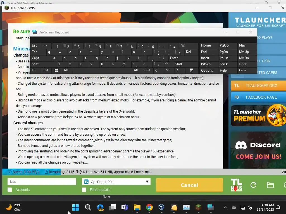Open Google Chrome from taskbar
The image size is (286, 214).
pos(149,207)
